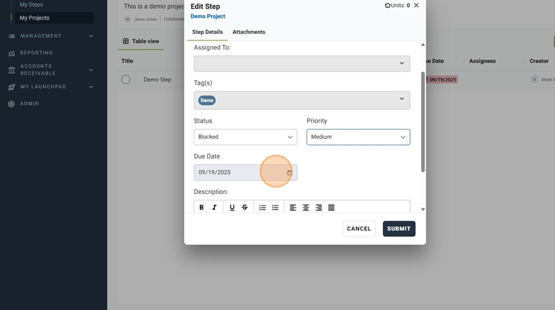The width and height of the screenshot is (555, 310).
Task: Toggle underline formatting in description editor
Action: point(232,207)
